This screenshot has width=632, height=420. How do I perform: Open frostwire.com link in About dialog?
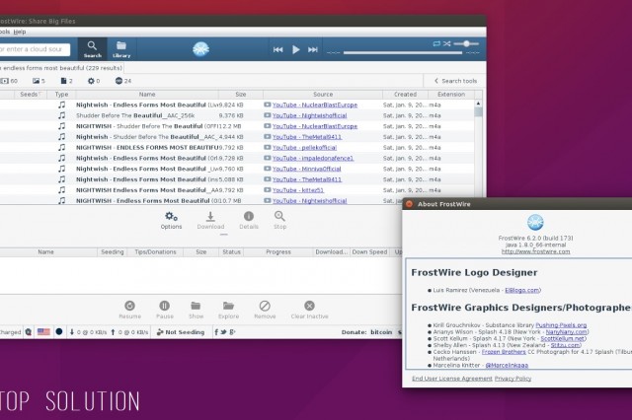(x=535, y=251)
